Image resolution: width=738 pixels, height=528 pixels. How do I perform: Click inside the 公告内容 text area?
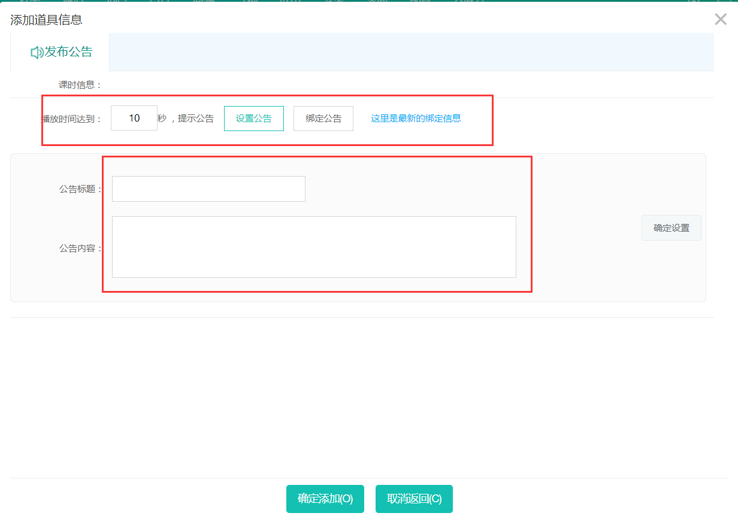coord(314,247)
